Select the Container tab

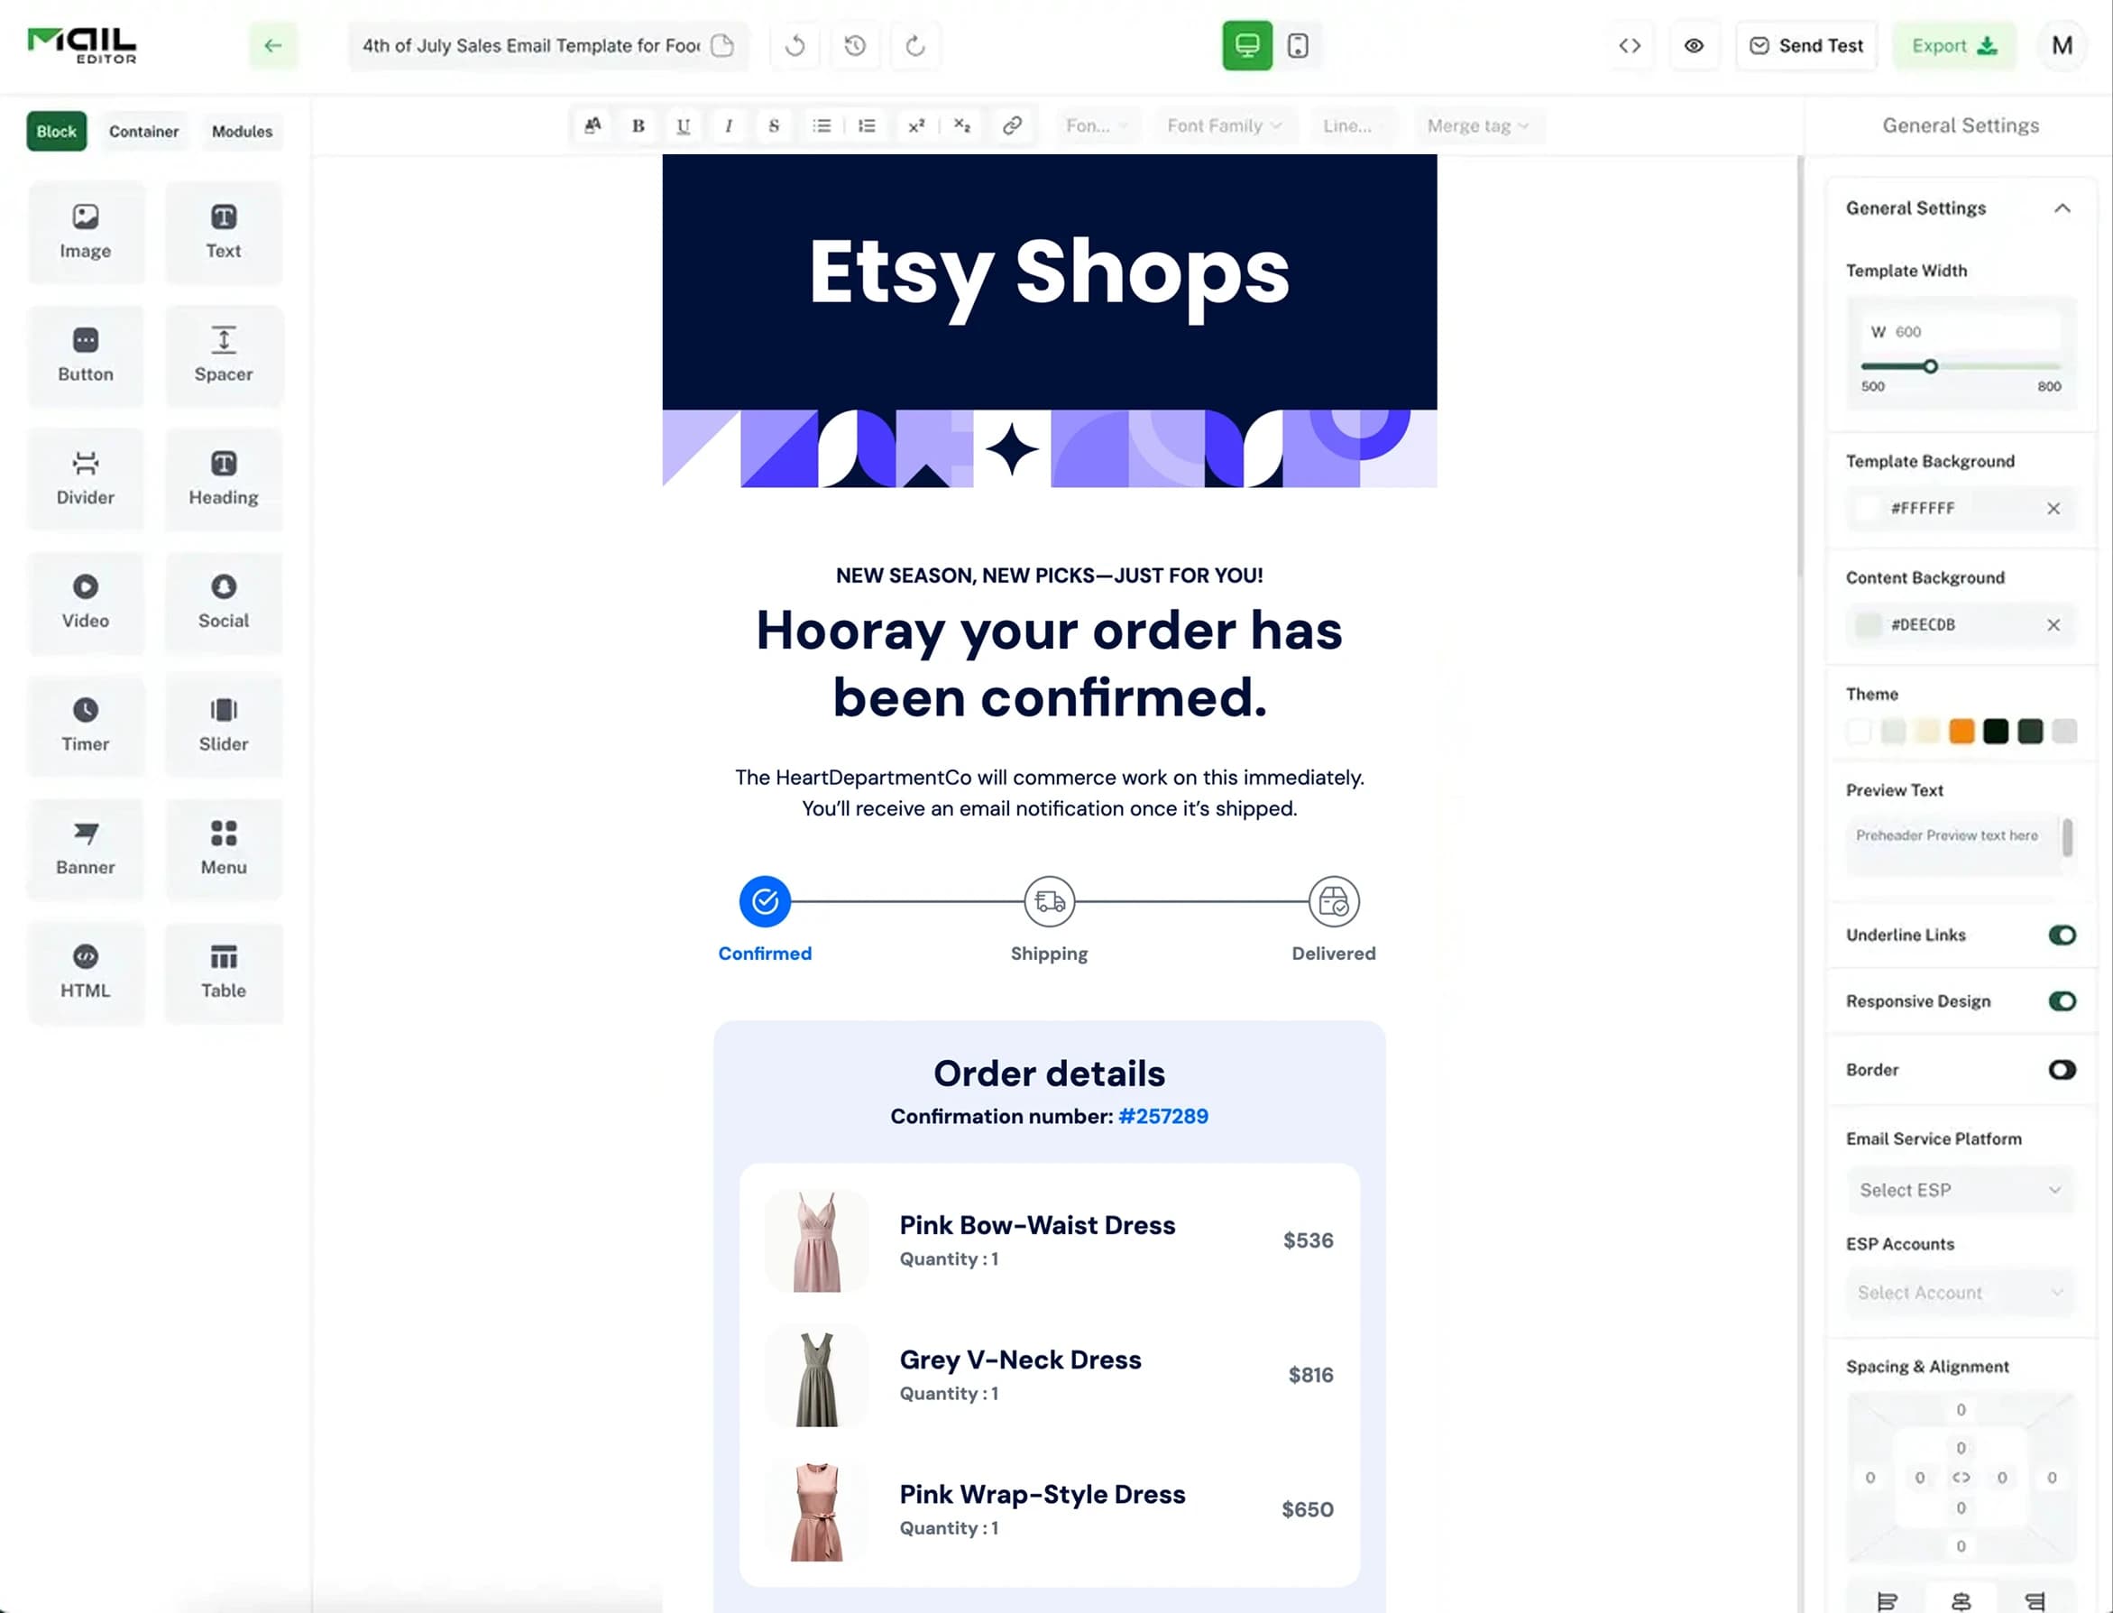(x=144, y=132)
